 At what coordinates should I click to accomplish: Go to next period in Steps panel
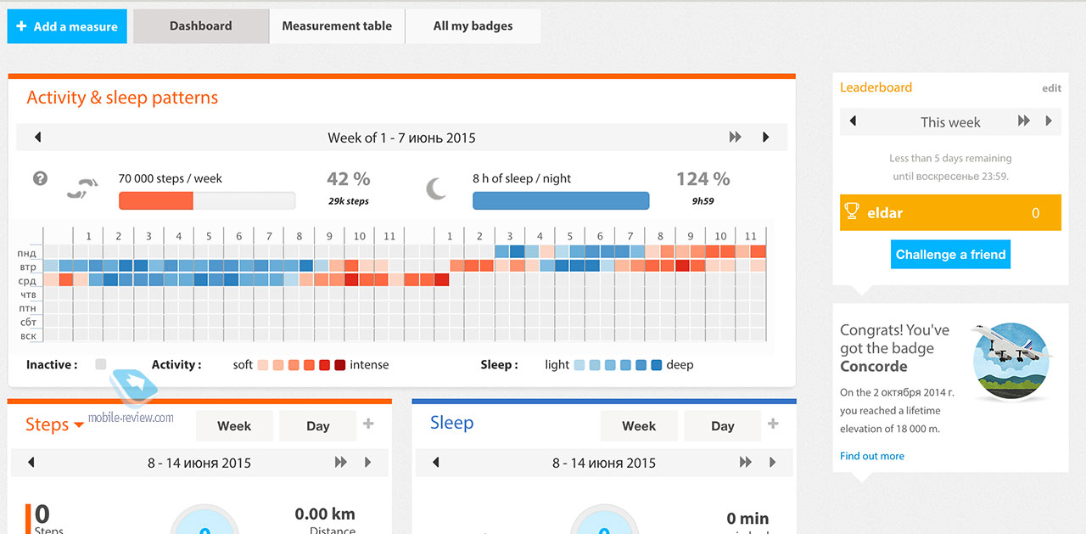pyautogui.click(x=368, y=463)
